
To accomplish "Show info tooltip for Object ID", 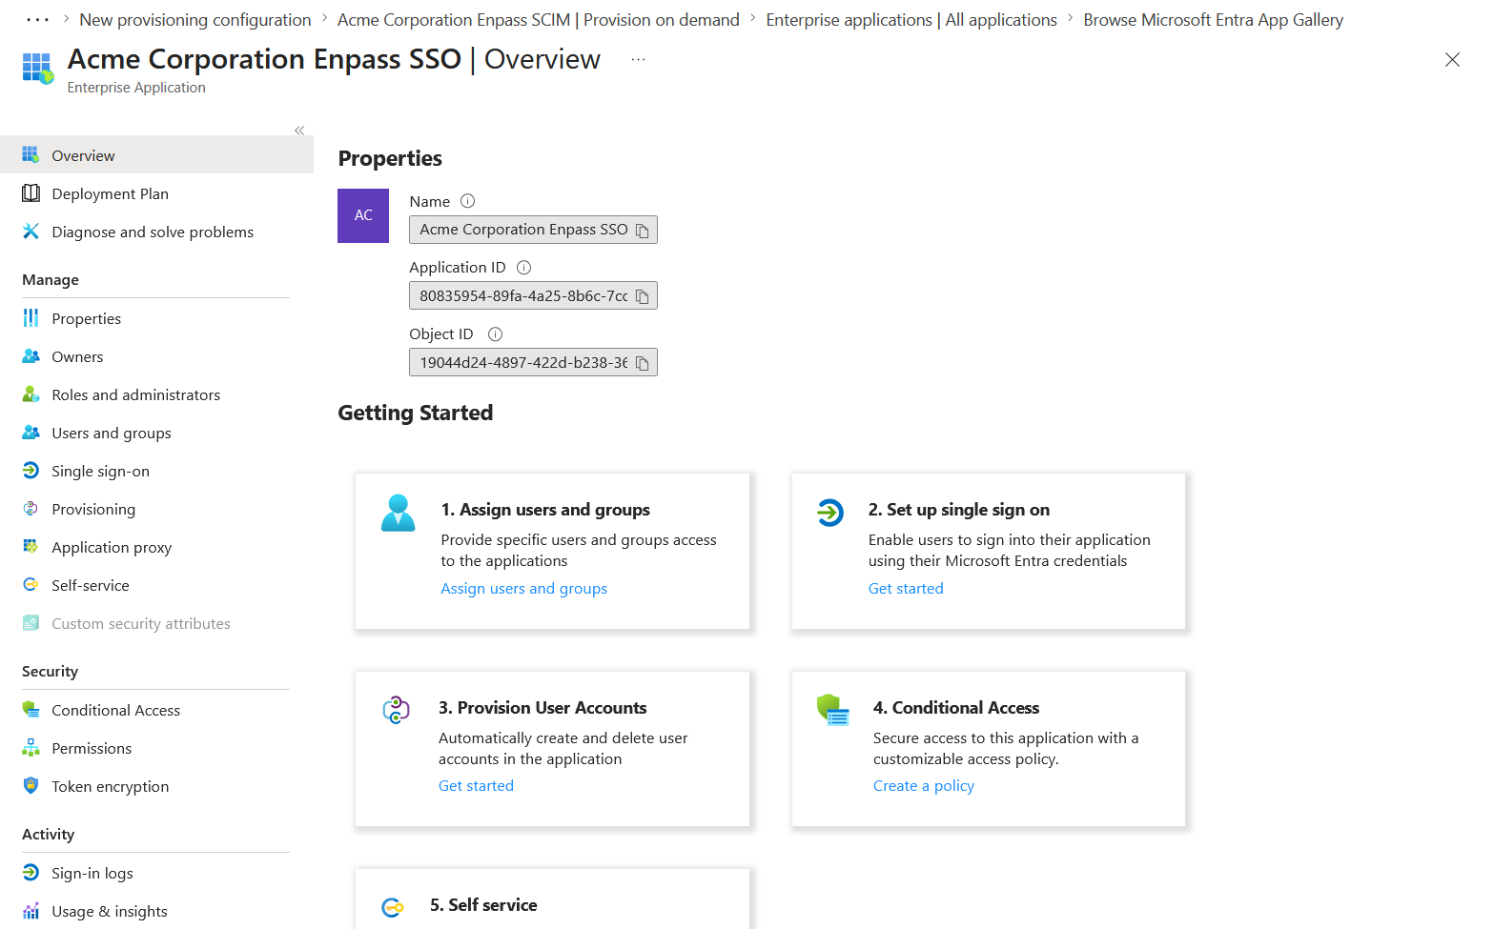I will [495, 334].
